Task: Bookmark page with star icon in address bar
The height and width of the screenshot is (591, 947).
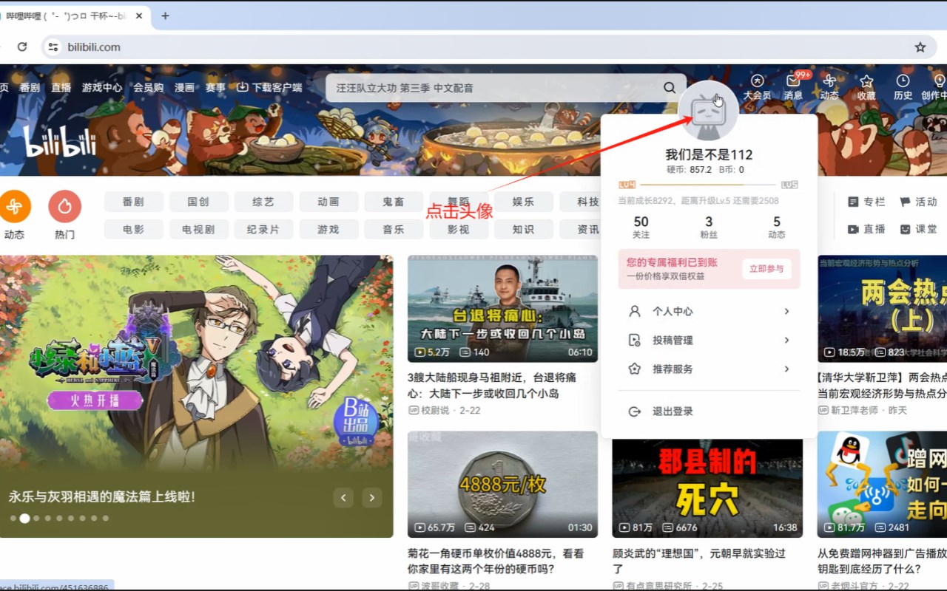Action: pyautogui.click(x=920, y=47)
